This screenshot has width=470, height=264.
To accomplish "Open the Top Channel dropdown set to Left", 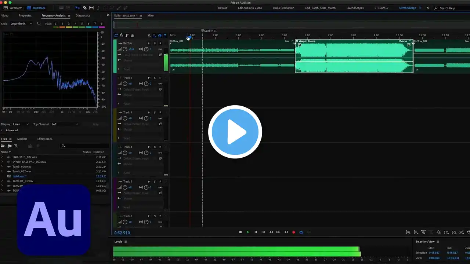I will coord(65,124).
